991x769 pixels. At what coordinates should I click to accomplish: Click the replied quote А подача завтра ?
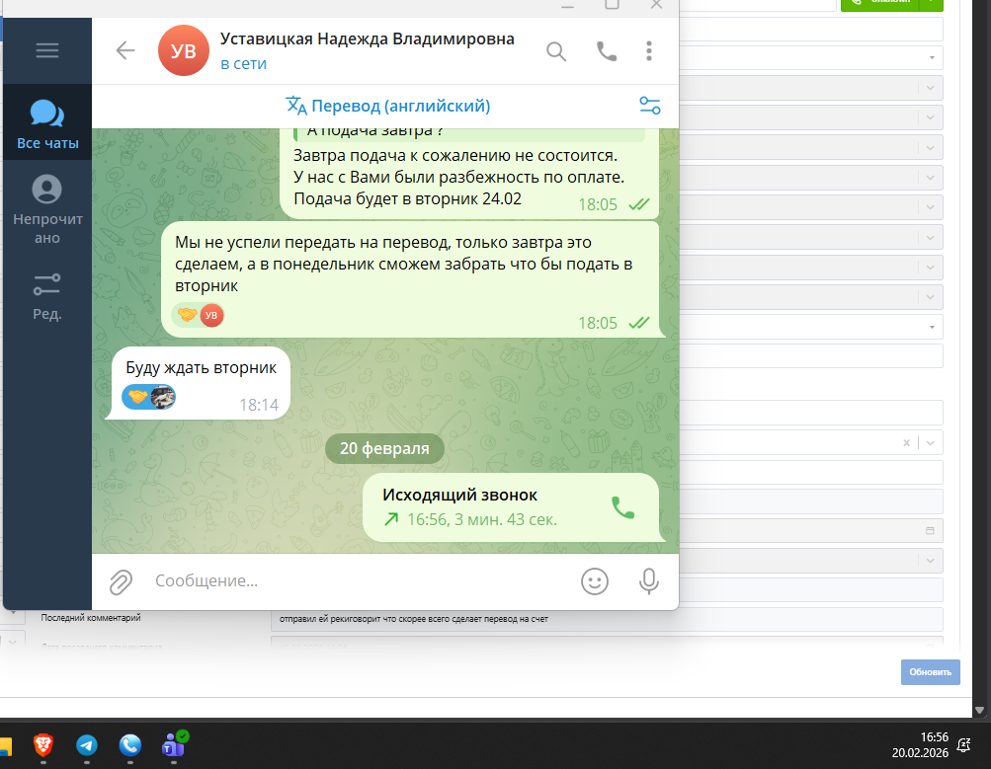tap(469, 134)
